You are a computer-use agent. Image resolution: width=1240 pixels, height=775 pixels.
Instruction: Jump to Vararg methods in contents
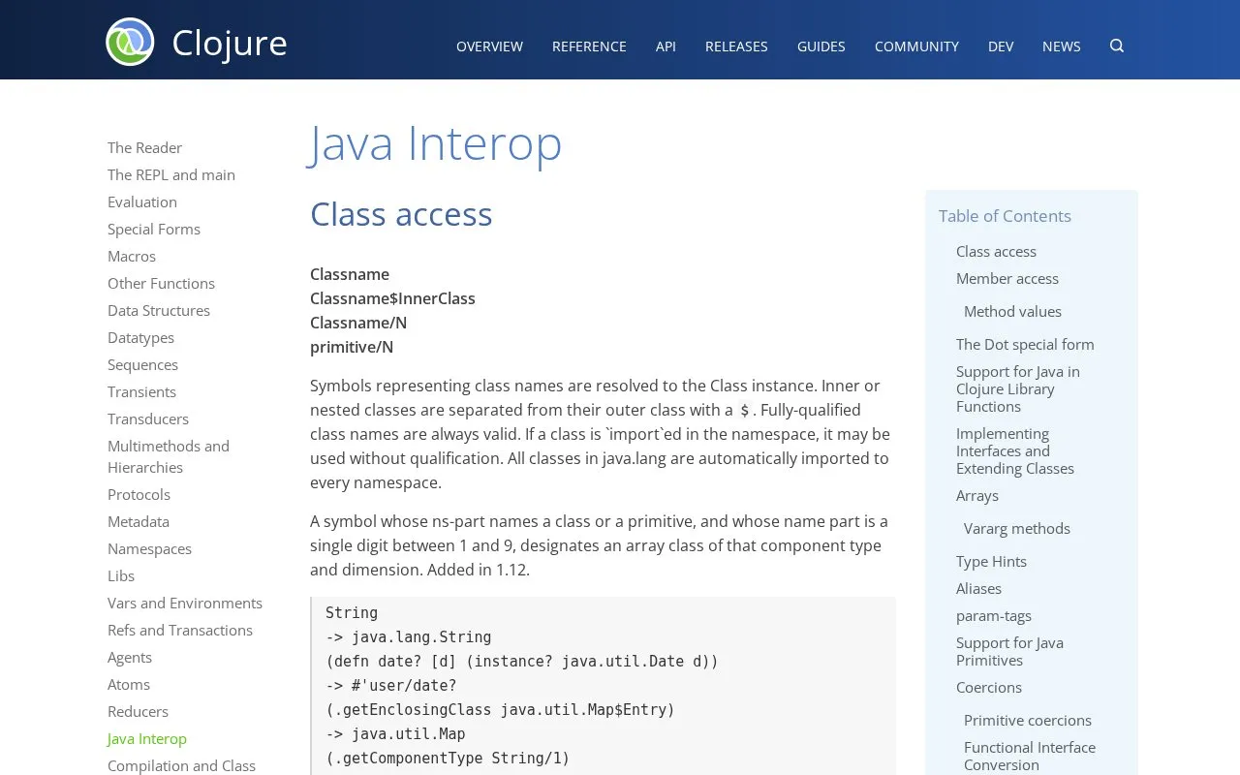tap(1017, 528)
